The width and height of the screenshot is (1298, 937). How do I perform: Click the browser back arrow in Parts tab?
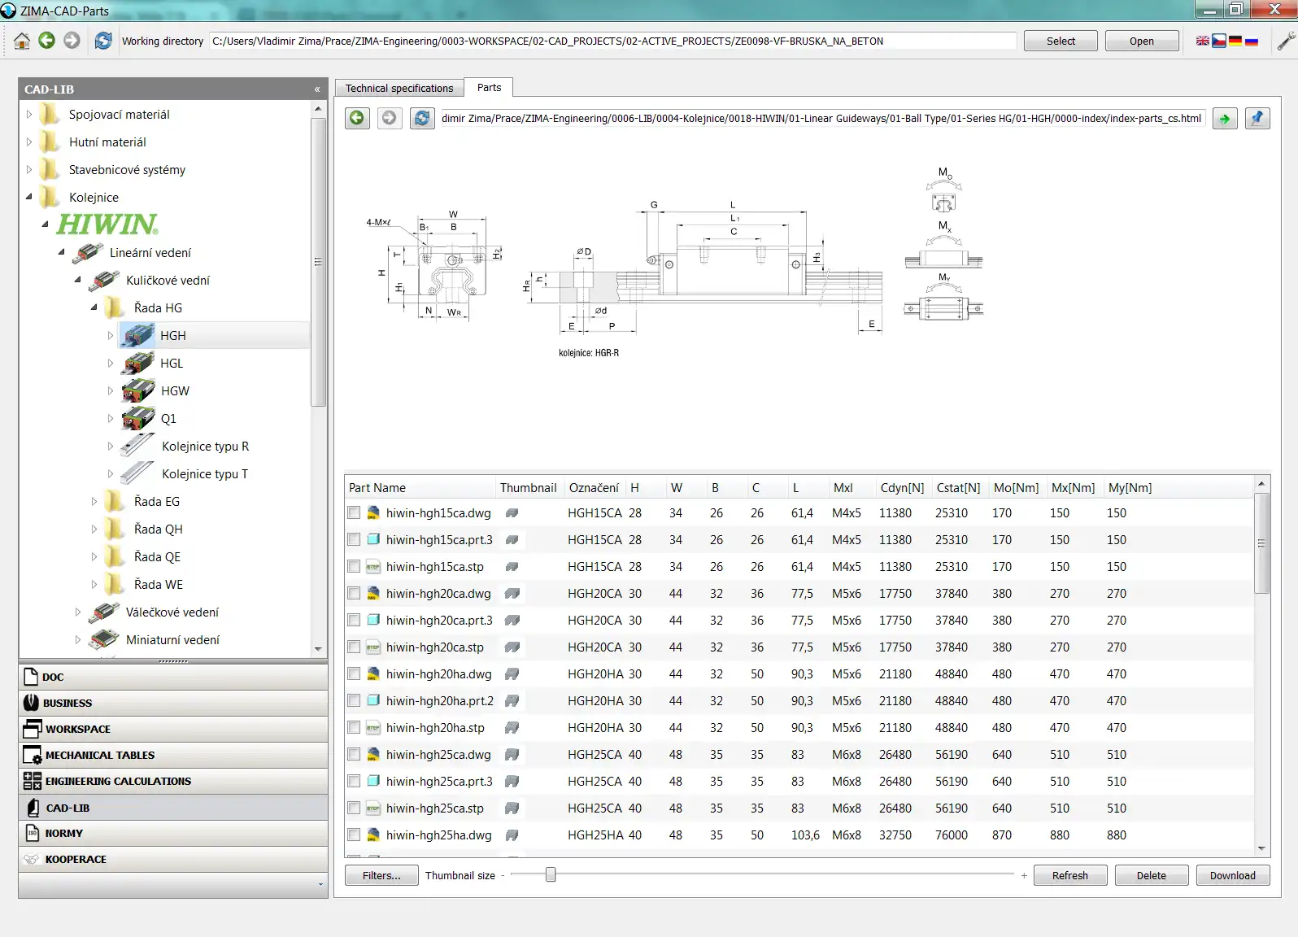(357, 118)
